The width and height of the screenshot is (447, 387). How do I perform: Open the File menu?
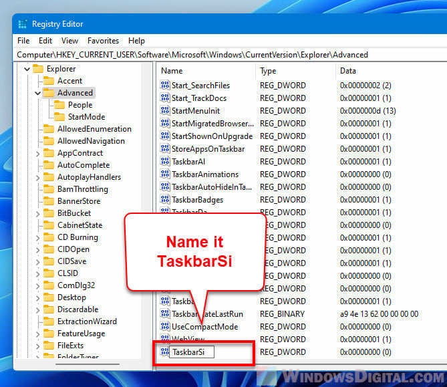point(23,41)
